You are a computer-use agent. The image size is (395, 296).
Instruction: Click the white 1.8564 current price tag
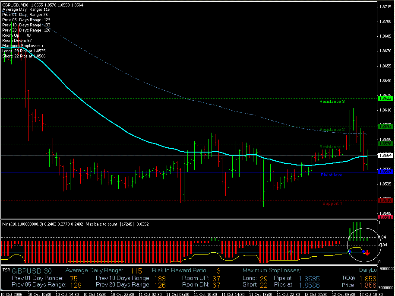[x=385, y=155]
